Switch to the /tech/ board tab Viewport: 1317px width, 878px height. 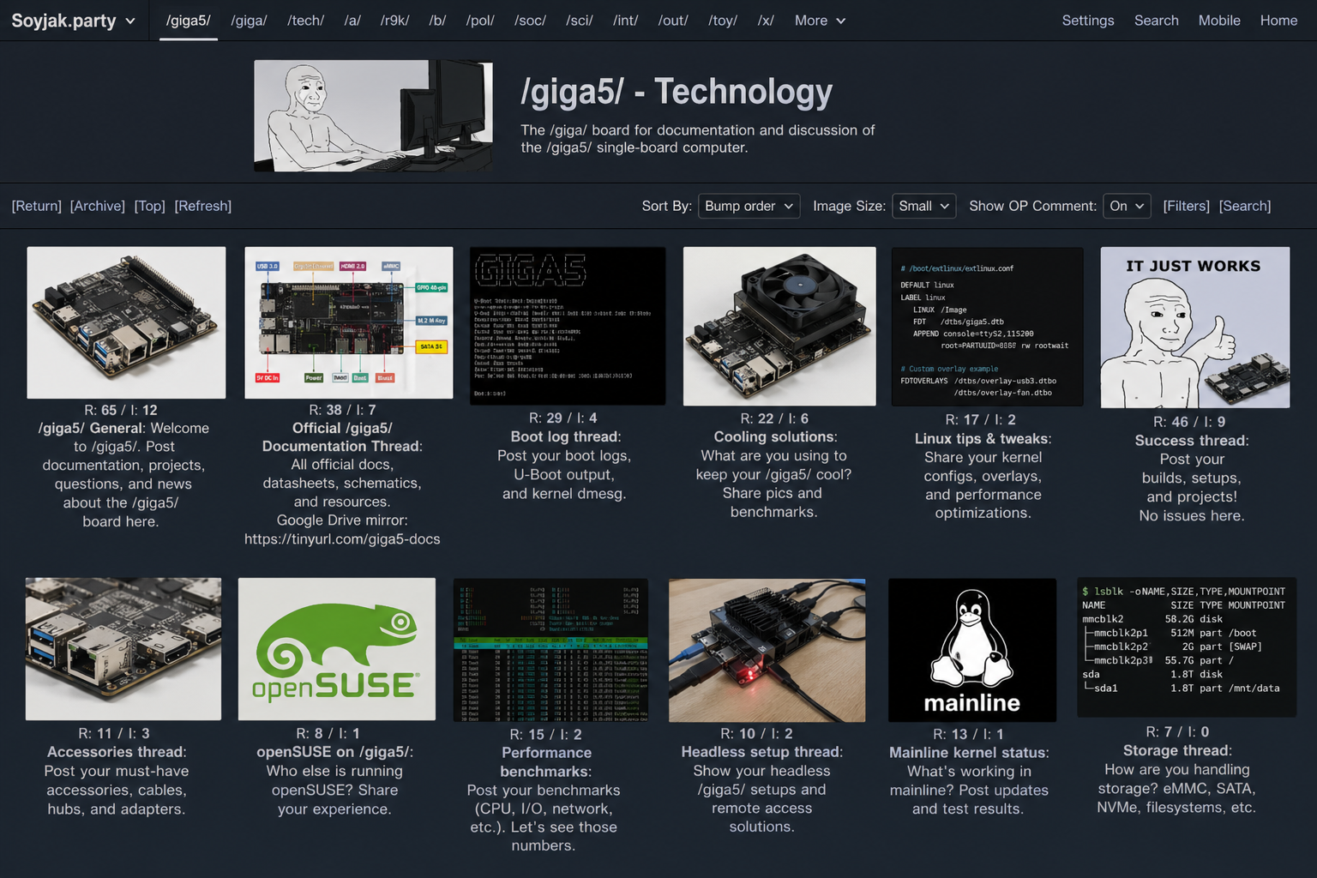[305, 21]
